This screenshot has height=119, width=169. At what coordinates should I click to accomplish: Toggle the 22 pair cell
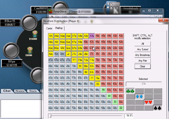coord(121,108)
